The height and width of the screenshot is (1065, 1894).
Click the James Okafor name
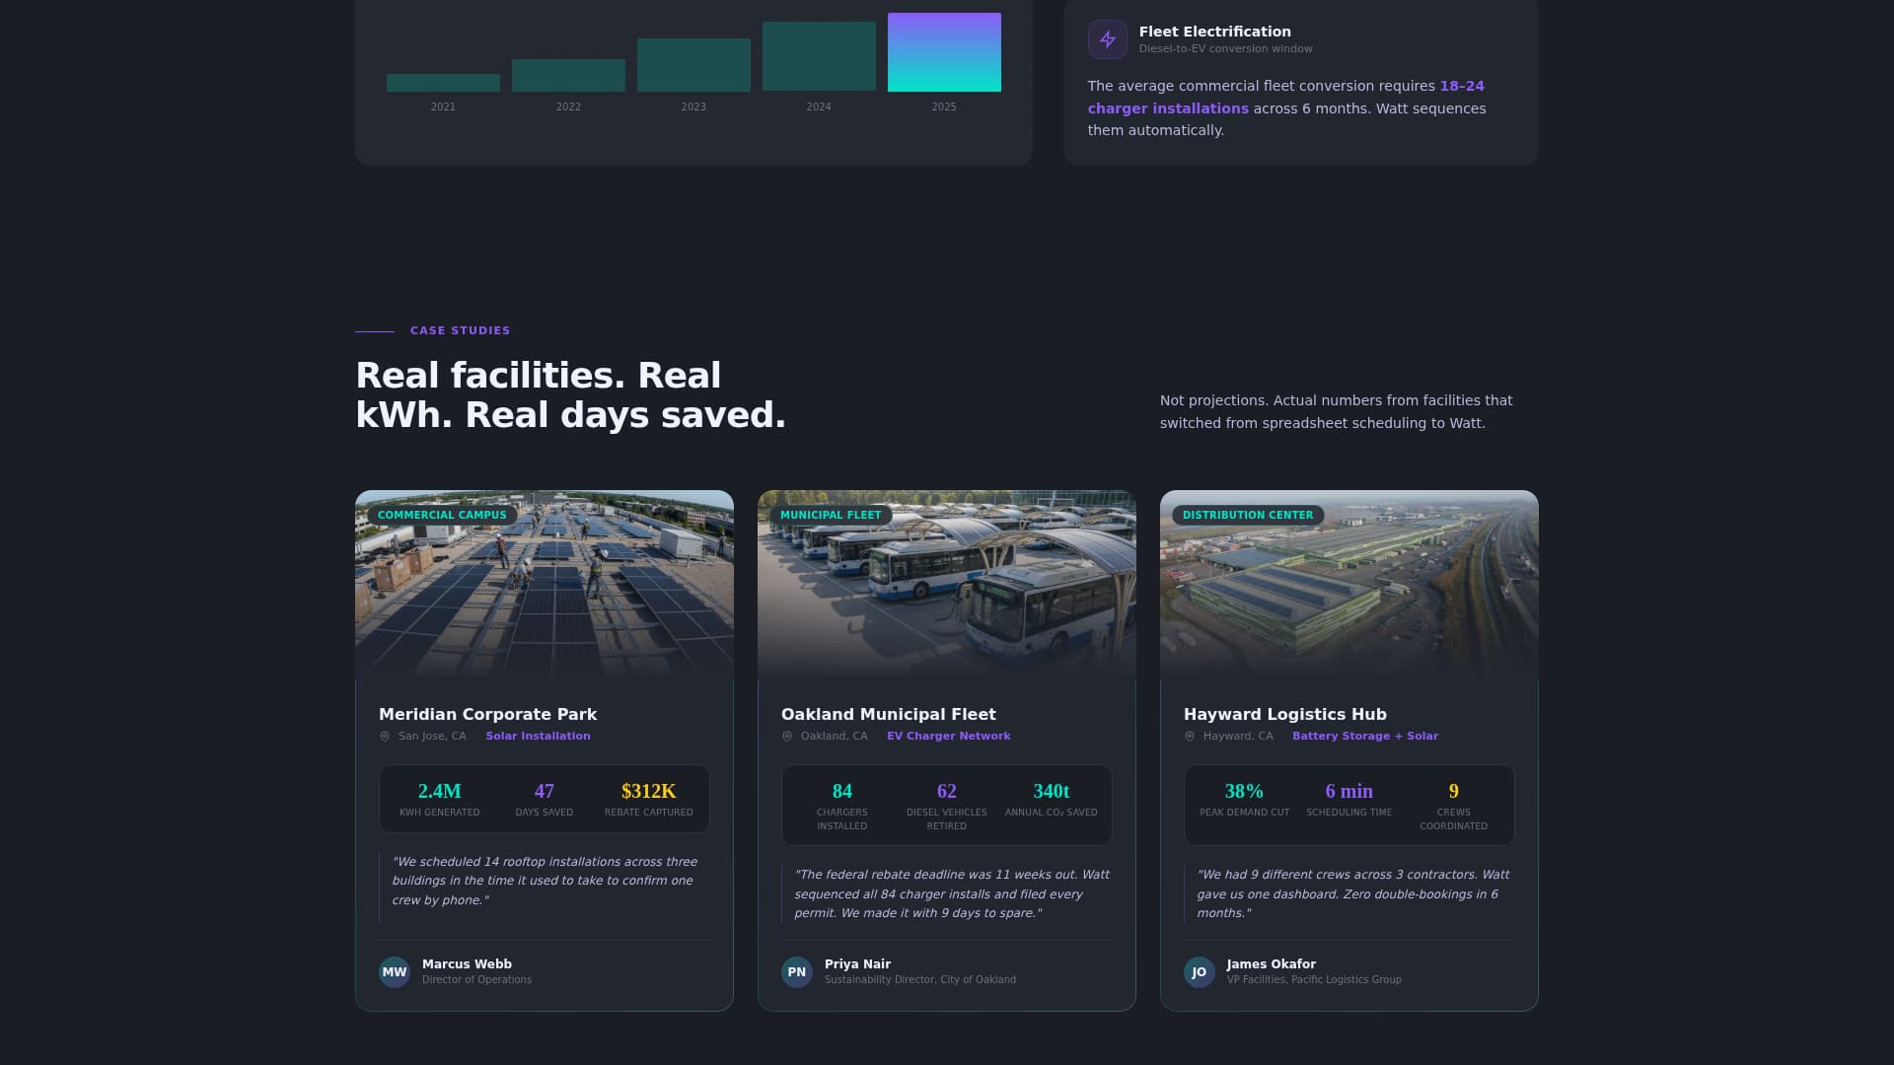(x=1271, y=964)
